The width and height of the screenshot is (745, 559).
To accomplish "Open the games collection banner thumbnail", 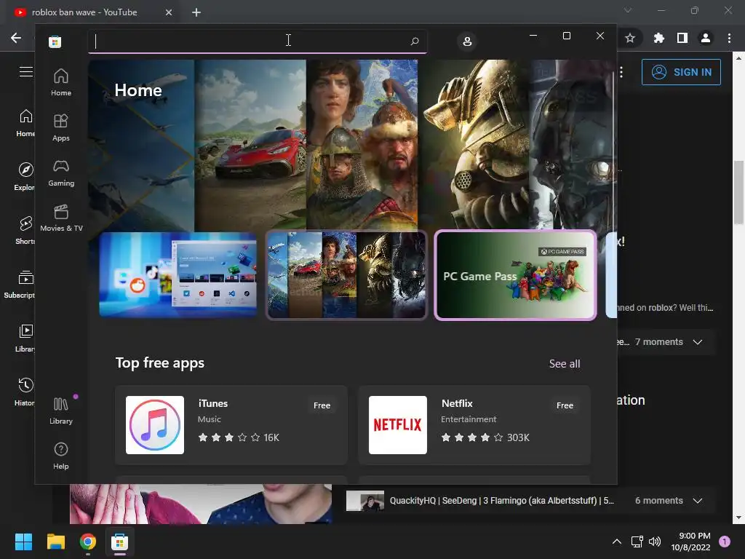I will [x=346, y=274].
